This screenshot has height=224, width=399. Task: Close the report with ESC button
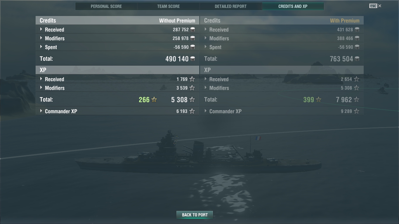pyautogui.click(x=375, y=6)
